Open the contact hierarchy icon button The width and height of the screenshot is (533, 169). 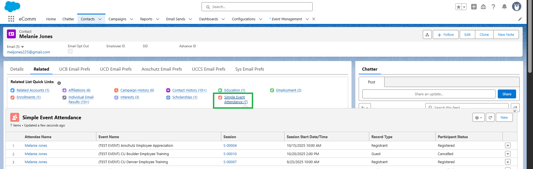click(x=427, y=34)
